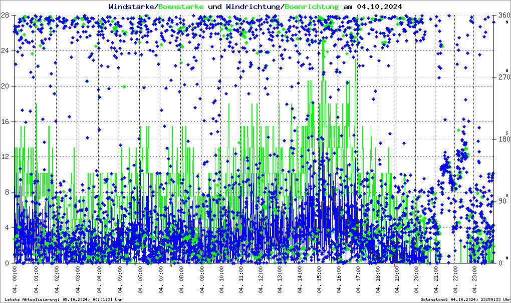Click the time axis label '04. 01:00'
The width and height of the screenshot is (511, 303).
coord(36,279)
